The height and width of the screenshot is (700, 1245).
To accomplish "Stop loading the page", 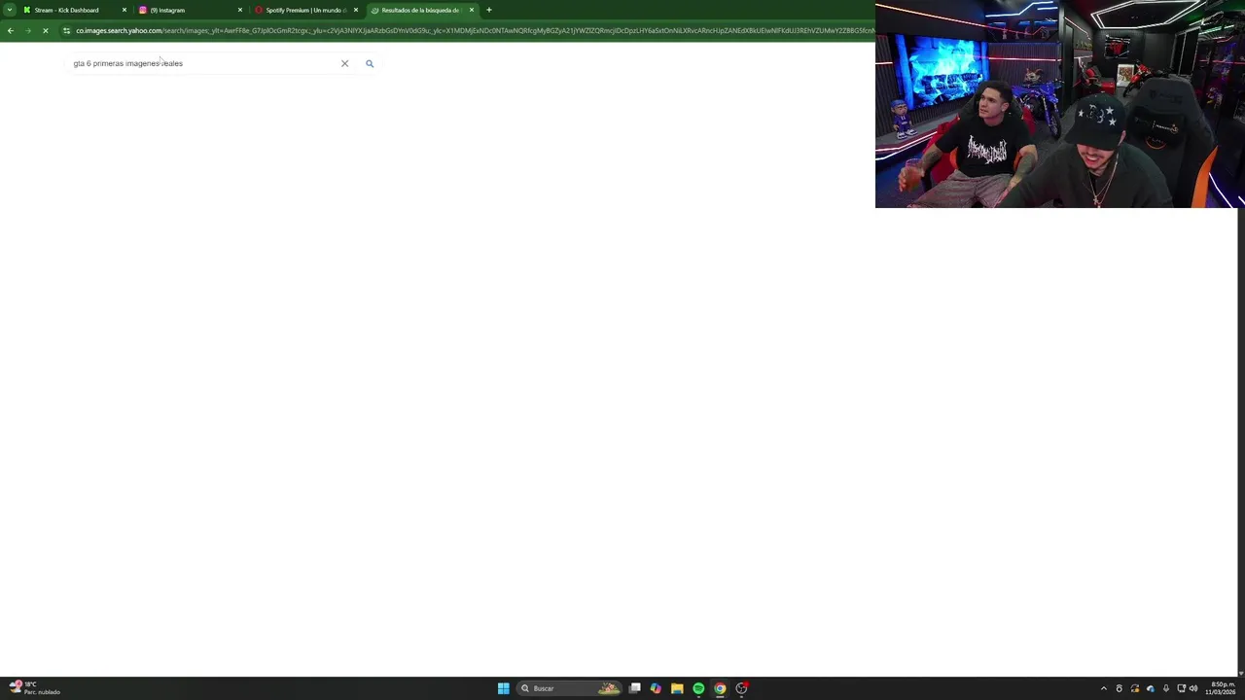I will coord(45,30).
